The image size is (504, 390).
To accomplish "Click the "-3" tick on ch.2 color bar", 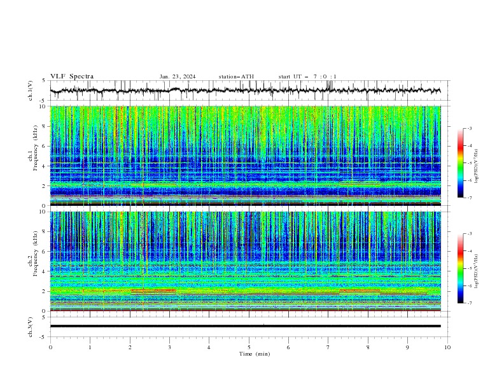I will click(470, 234).
